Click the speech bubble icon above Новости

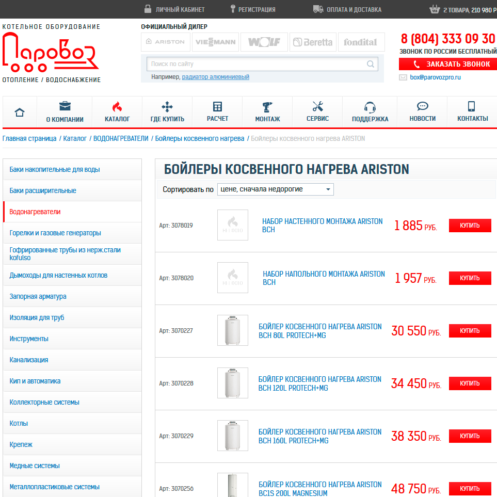422,106
